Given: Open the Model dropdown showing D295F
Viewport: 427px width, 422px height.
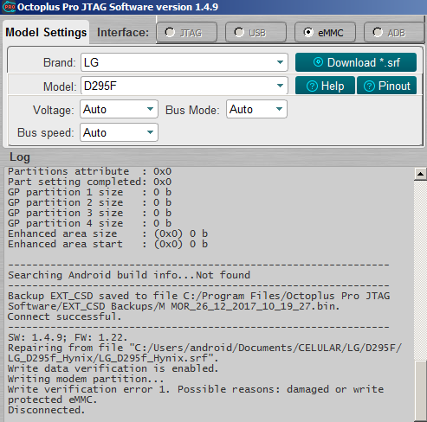Looking at the screenshot, I should point(184,86).
